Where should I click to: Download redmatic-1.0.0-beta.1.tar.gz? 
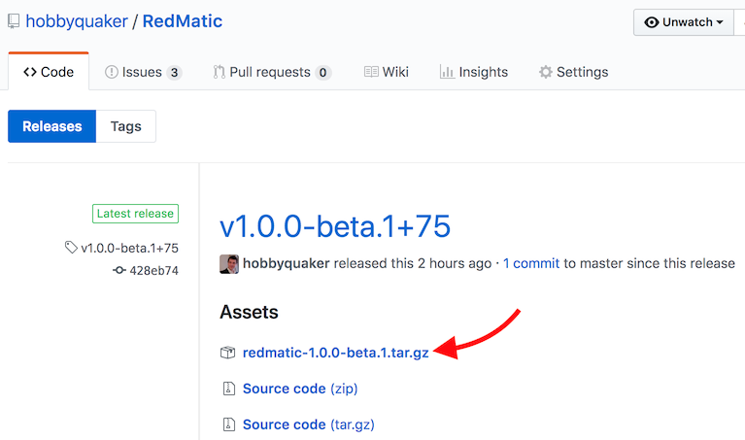[336, 353]
